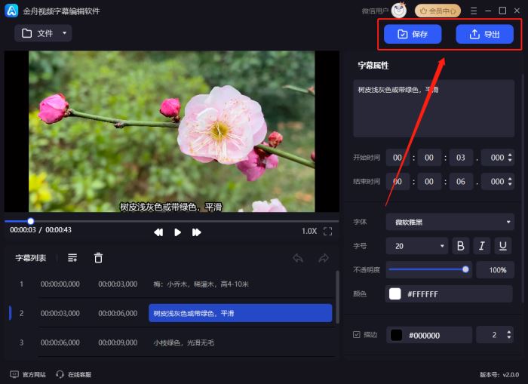Change the 1.0X playback speed
This screenshot has height=384, width=528.
tap(309, 231)
